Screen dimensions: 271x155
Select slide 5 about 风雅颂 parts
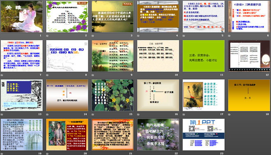(204, 16)
